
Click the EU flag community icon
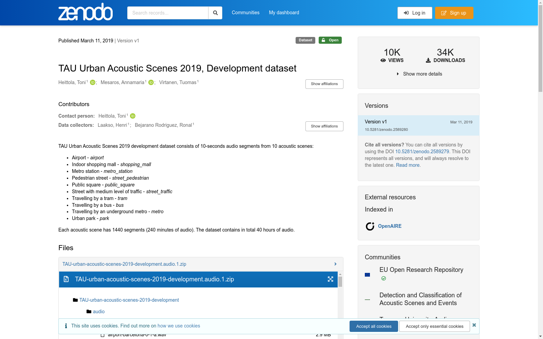pyautogui.click(x=367, y=275)
